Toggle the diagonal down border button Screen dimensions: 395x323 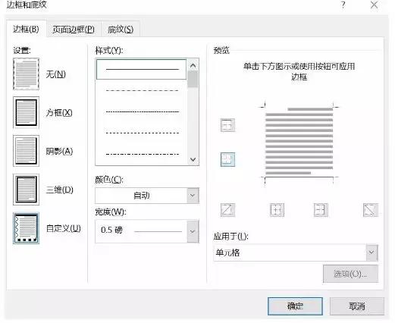tap(371, 210)
